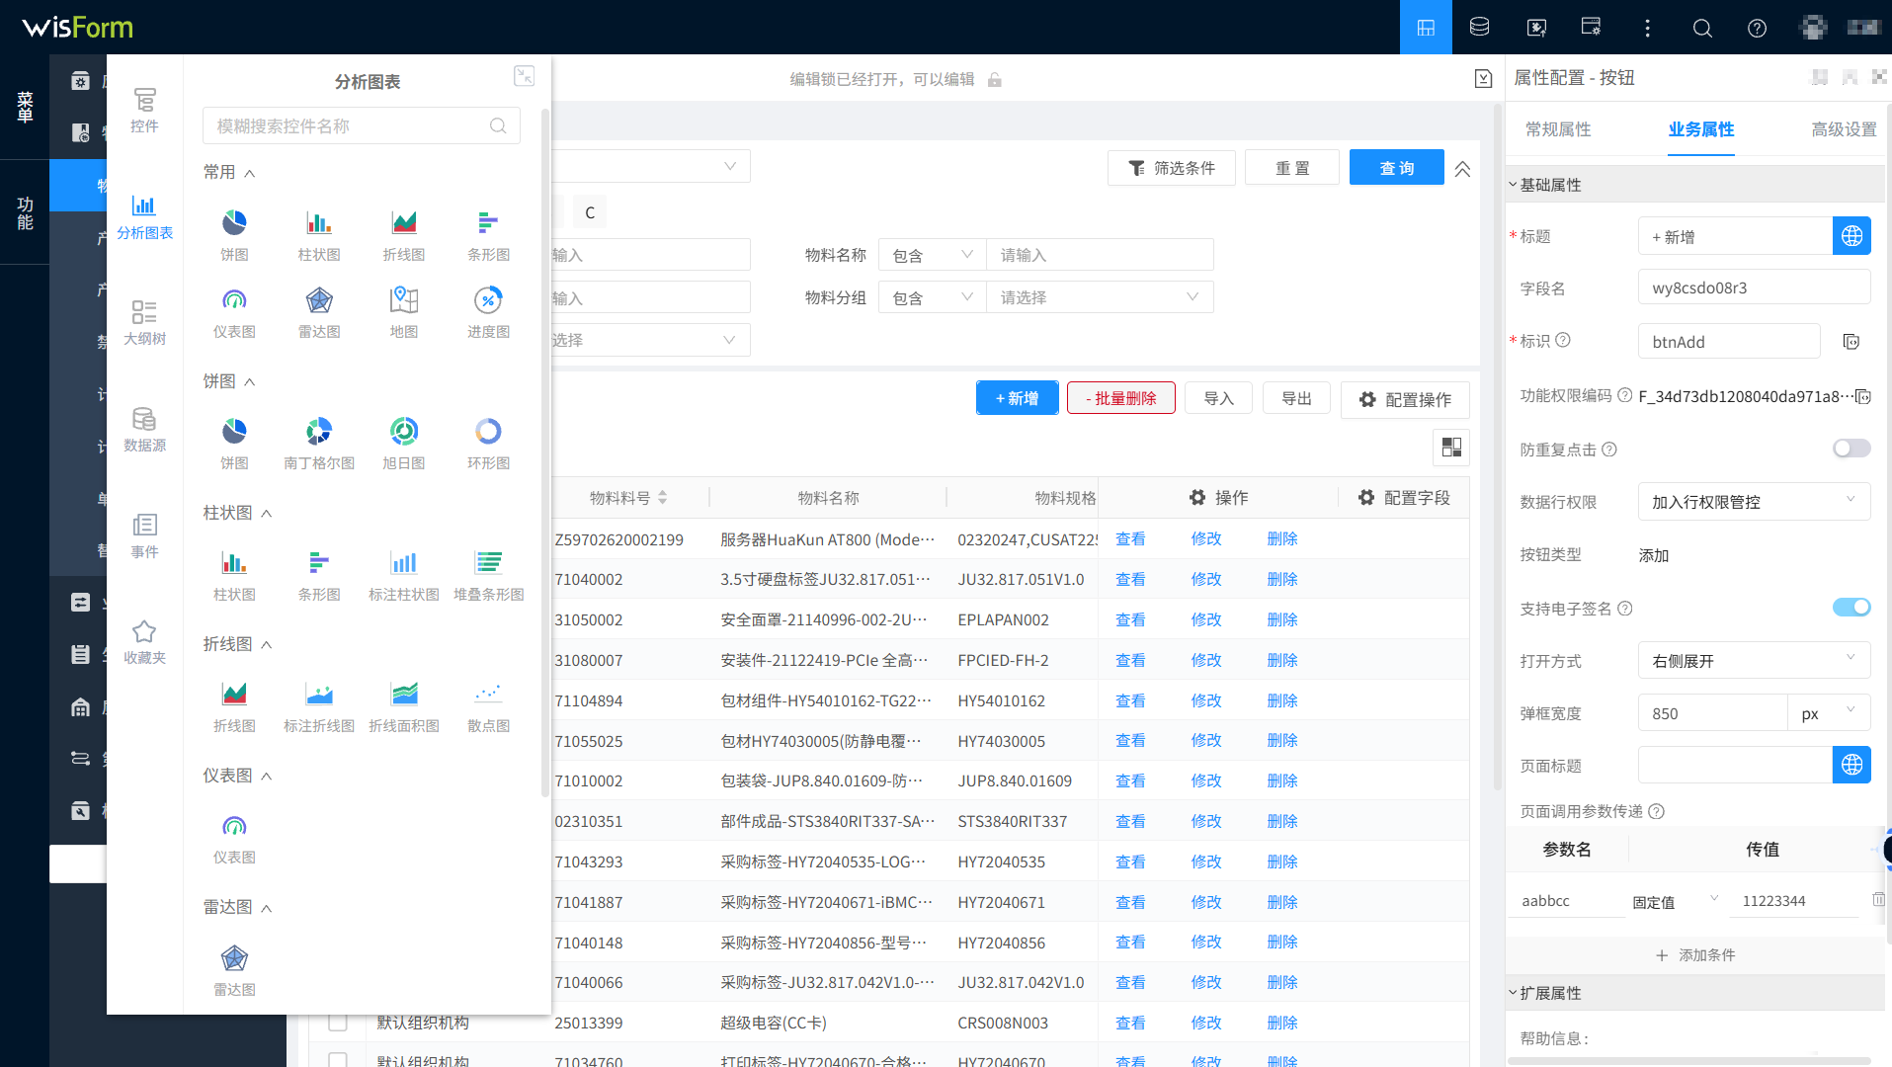Open the 数据源 panel
This screenshot has width=1892, height=1067.
(x=144, y=429)
